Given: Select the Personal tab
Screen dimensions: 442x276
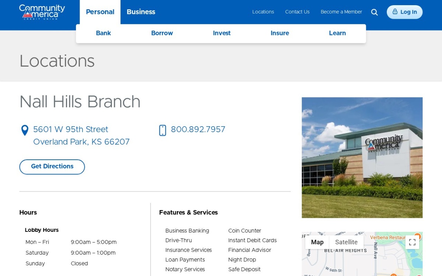Looking at the screenshot, I should click(x=100, y=12).
